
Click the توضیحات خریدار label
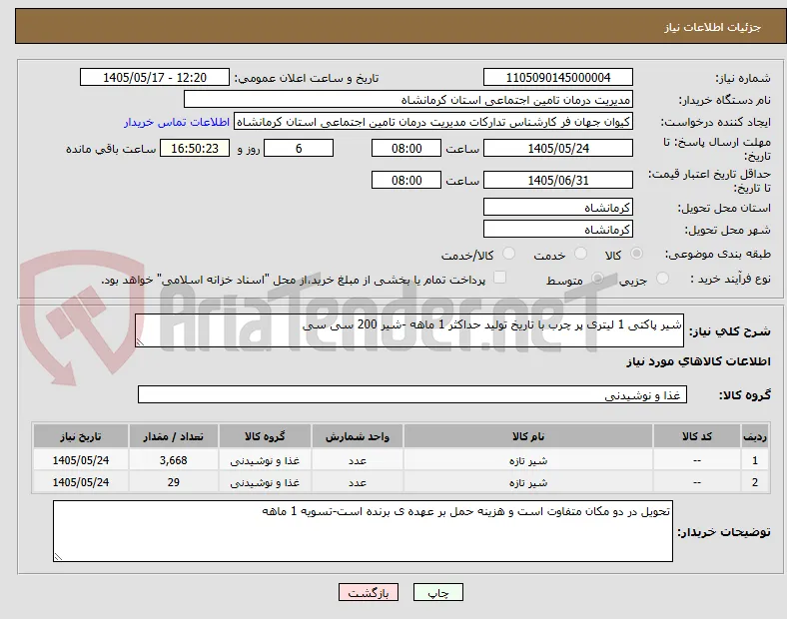pyautogui.click(x=724, y=532)
